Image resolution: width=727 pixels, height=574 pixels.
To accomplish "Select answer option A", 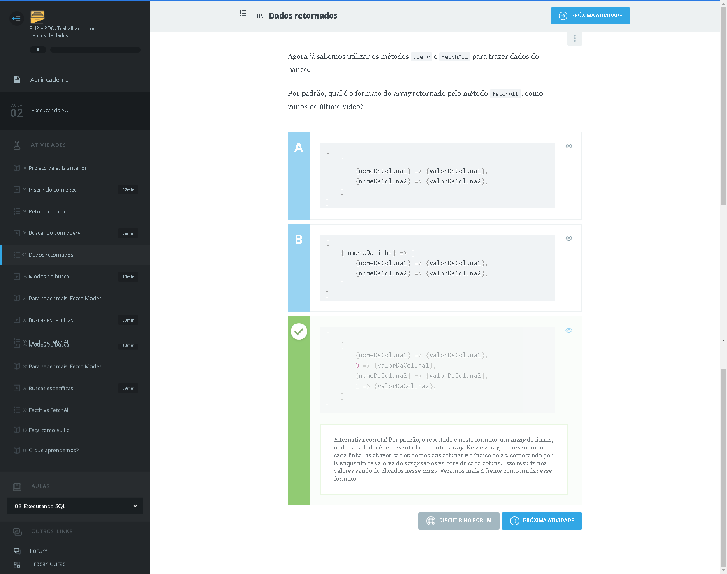I will [299, 176].
